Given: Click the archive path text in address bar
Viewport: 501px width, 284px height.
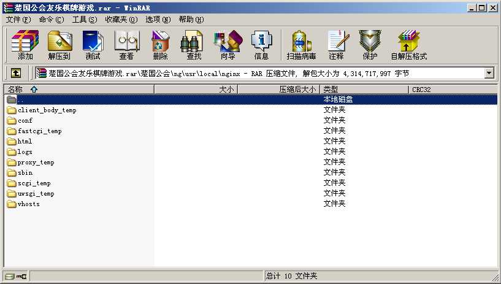Looking at the screenshot, I should point(229,74).
